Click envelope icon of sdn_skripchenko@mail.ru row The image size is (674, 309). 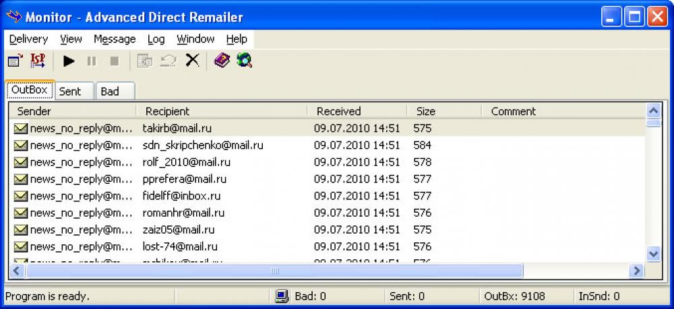[21, 145]
